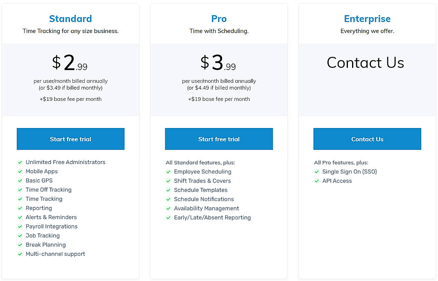Click the $3.99 Pro price text
The height and width of the screenshot is (281, 438).
(219, 62)
